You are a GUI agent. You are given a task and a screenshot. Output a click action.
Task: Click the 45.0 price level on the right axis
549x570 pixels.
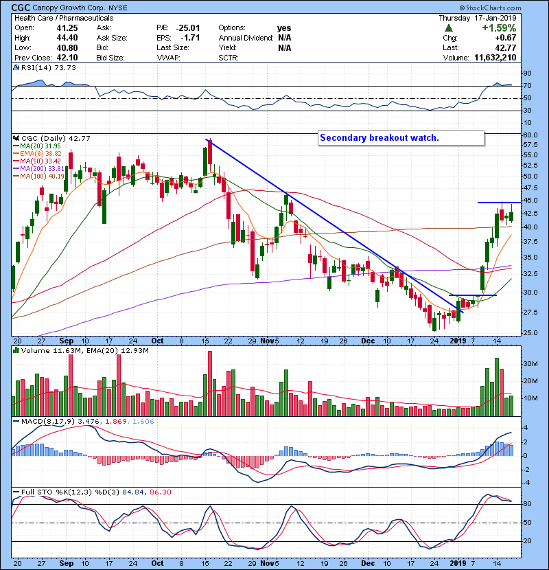530,201
